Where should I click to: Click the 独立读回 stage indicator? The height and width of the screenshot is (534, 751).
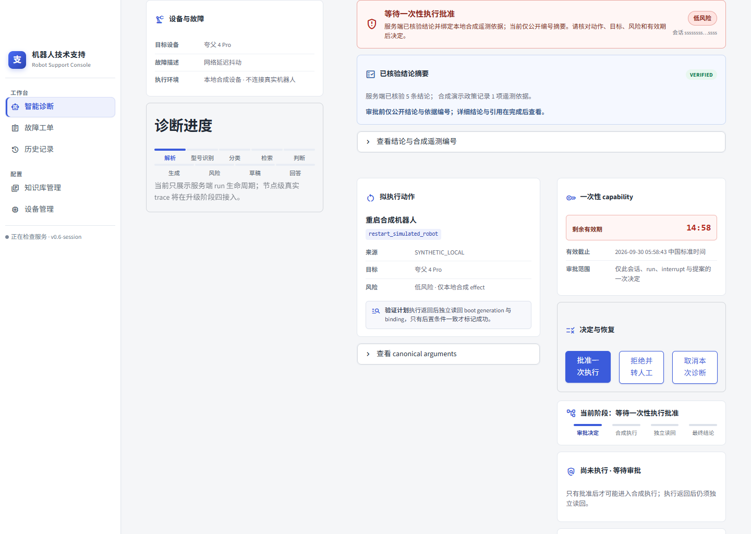665,431
